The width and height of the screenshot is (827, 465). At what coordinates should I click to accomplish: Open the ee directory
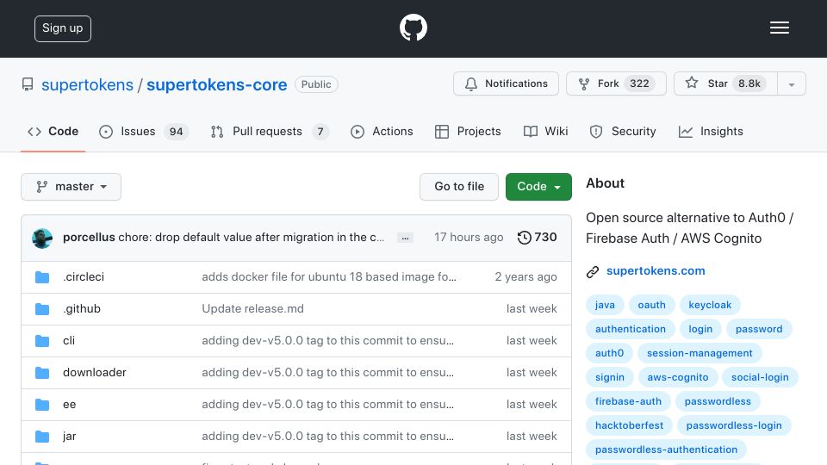(x=70, y=405)
